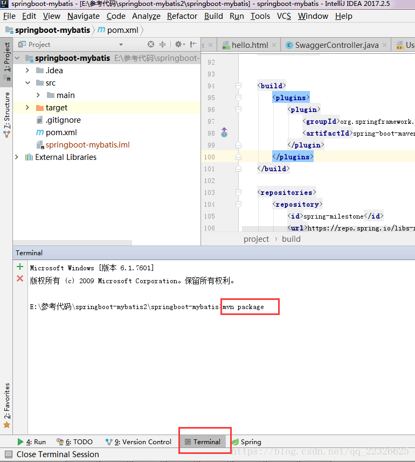This screenshot has height=462, width=415.
Task: Open the Navigate menu
Action: point(84,16)
